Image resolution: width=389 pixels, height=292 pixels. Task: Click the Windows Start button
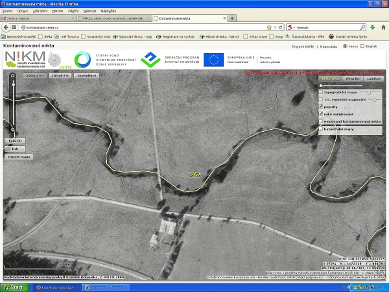pyautogui.click(x=13, y=287)
